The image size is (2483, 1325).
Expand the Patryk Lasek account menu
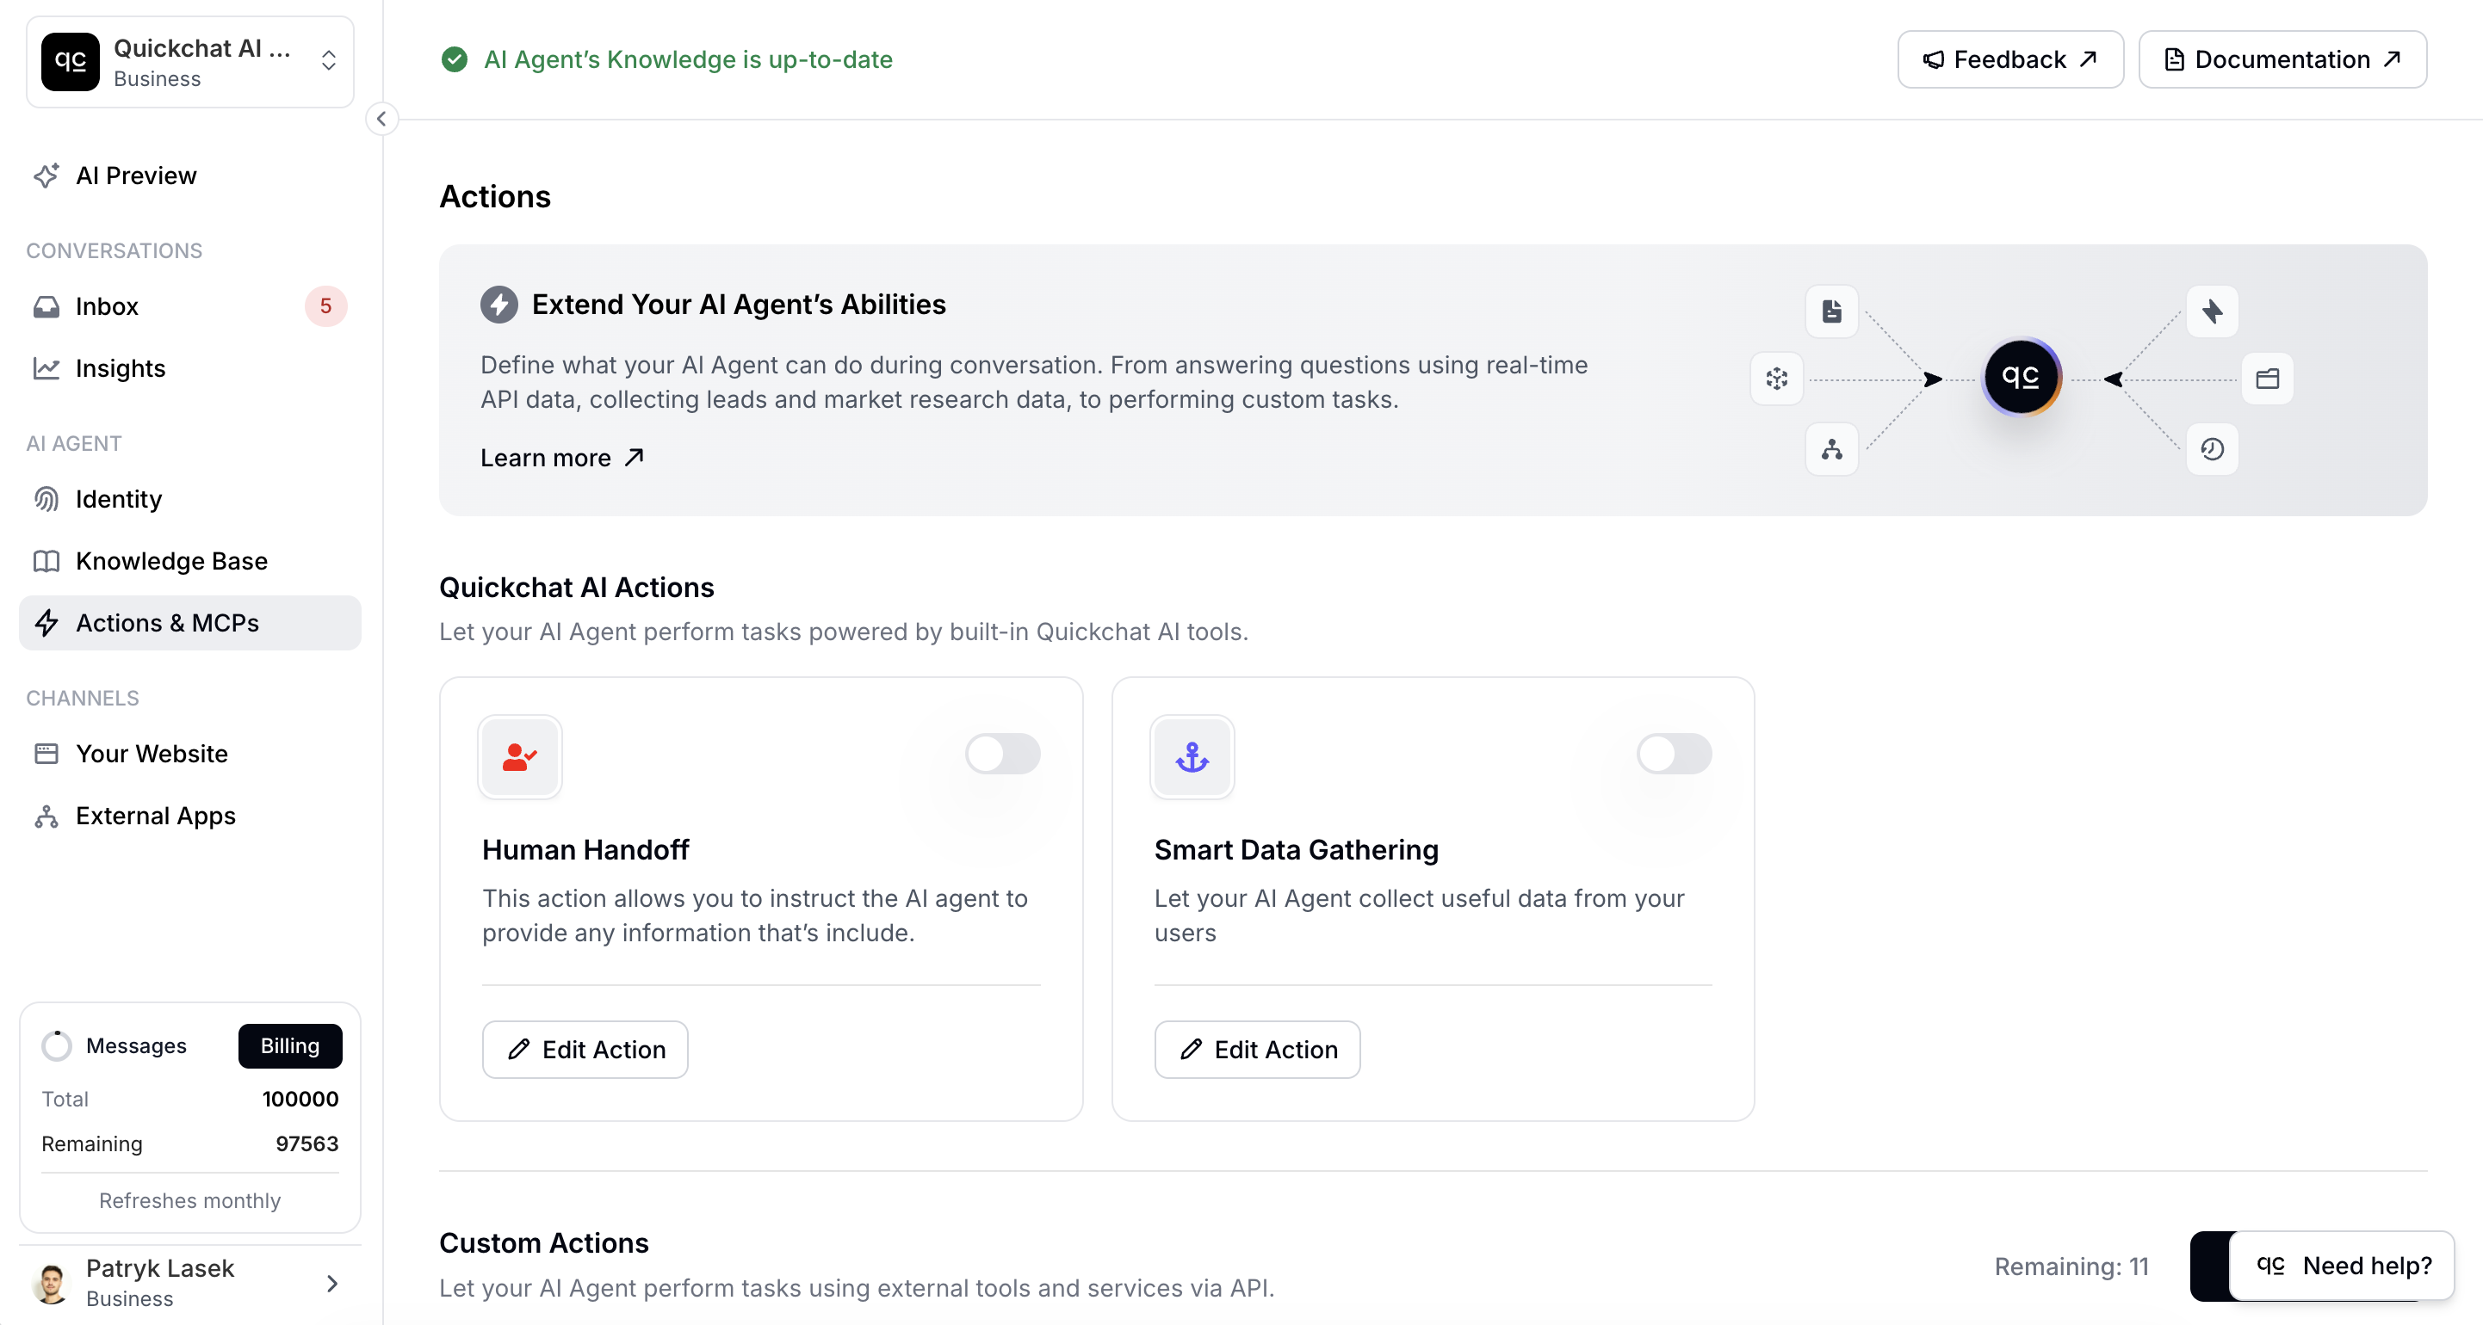click(190, 1283)
